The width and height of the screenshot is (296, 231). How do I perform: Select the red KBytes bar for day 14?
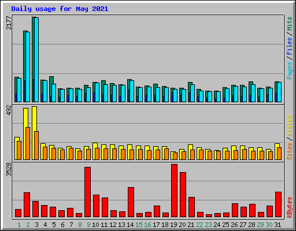coord(131,202)
